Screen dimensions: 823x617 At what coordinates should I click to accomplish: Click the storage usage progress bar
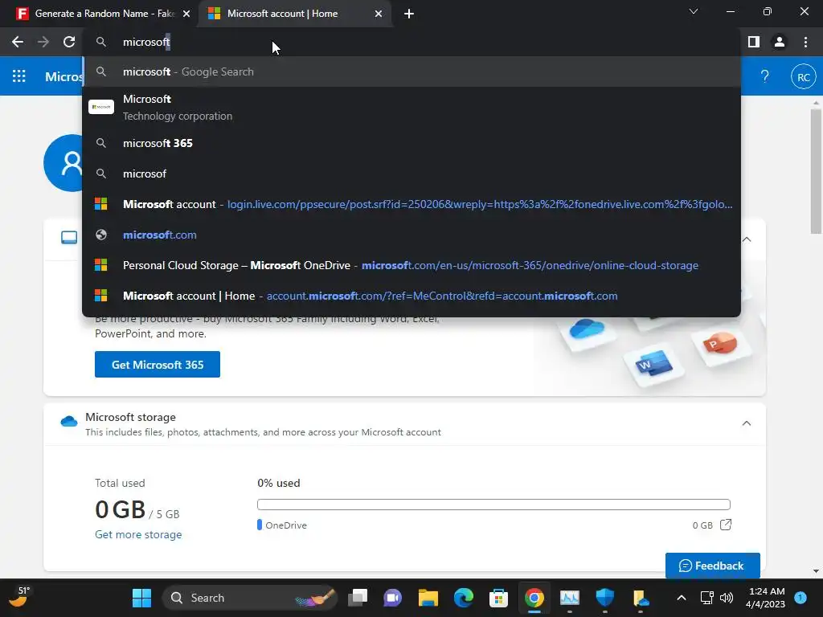[493, 505]
